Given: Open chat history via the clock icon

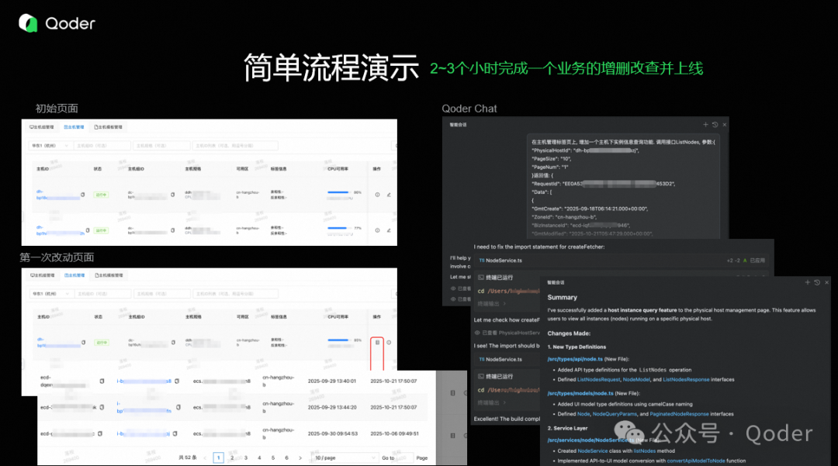Looking at the screenshot, I should (x=715, y=124).
